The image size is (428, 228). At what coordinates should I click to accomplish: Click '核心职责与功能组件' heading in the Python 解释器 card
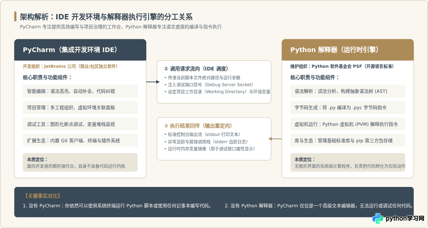315,77
